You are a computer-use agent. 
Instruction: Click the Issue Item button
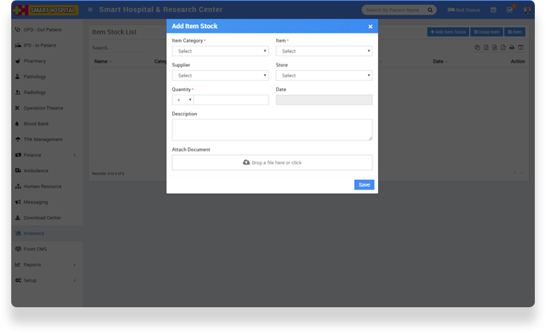tap(486, 32)
